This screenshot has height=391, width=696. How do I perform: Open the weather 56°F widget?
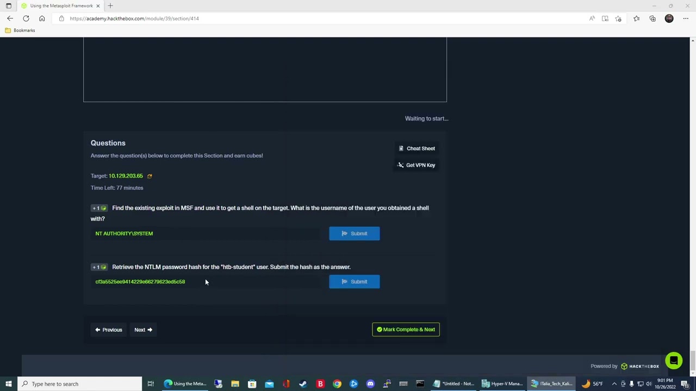pos(592,384)
